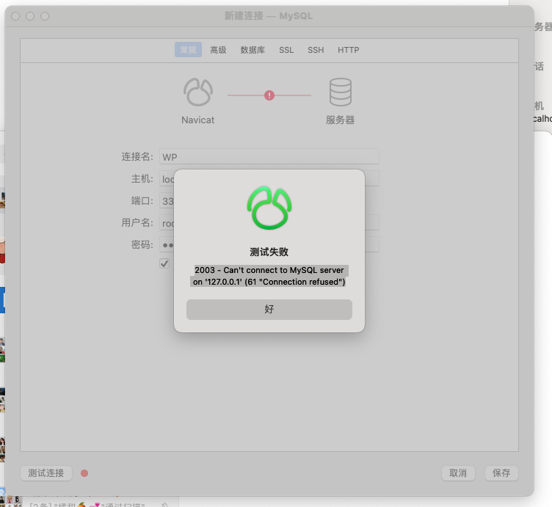Toggle the checkbox below the password field
Image resolution: width=552 pixels, height=507 pixels.
point(164,263)
